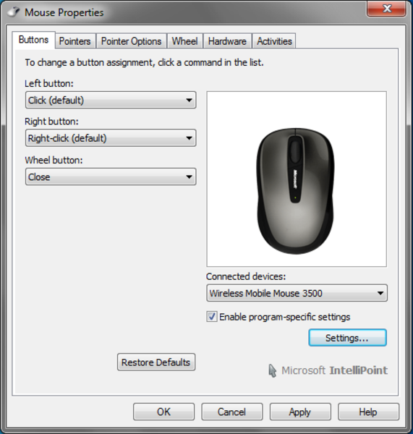Open Help for Mouse Properties
The width and height of the screenshot is (413, 434).
click(x=368, y=412)
